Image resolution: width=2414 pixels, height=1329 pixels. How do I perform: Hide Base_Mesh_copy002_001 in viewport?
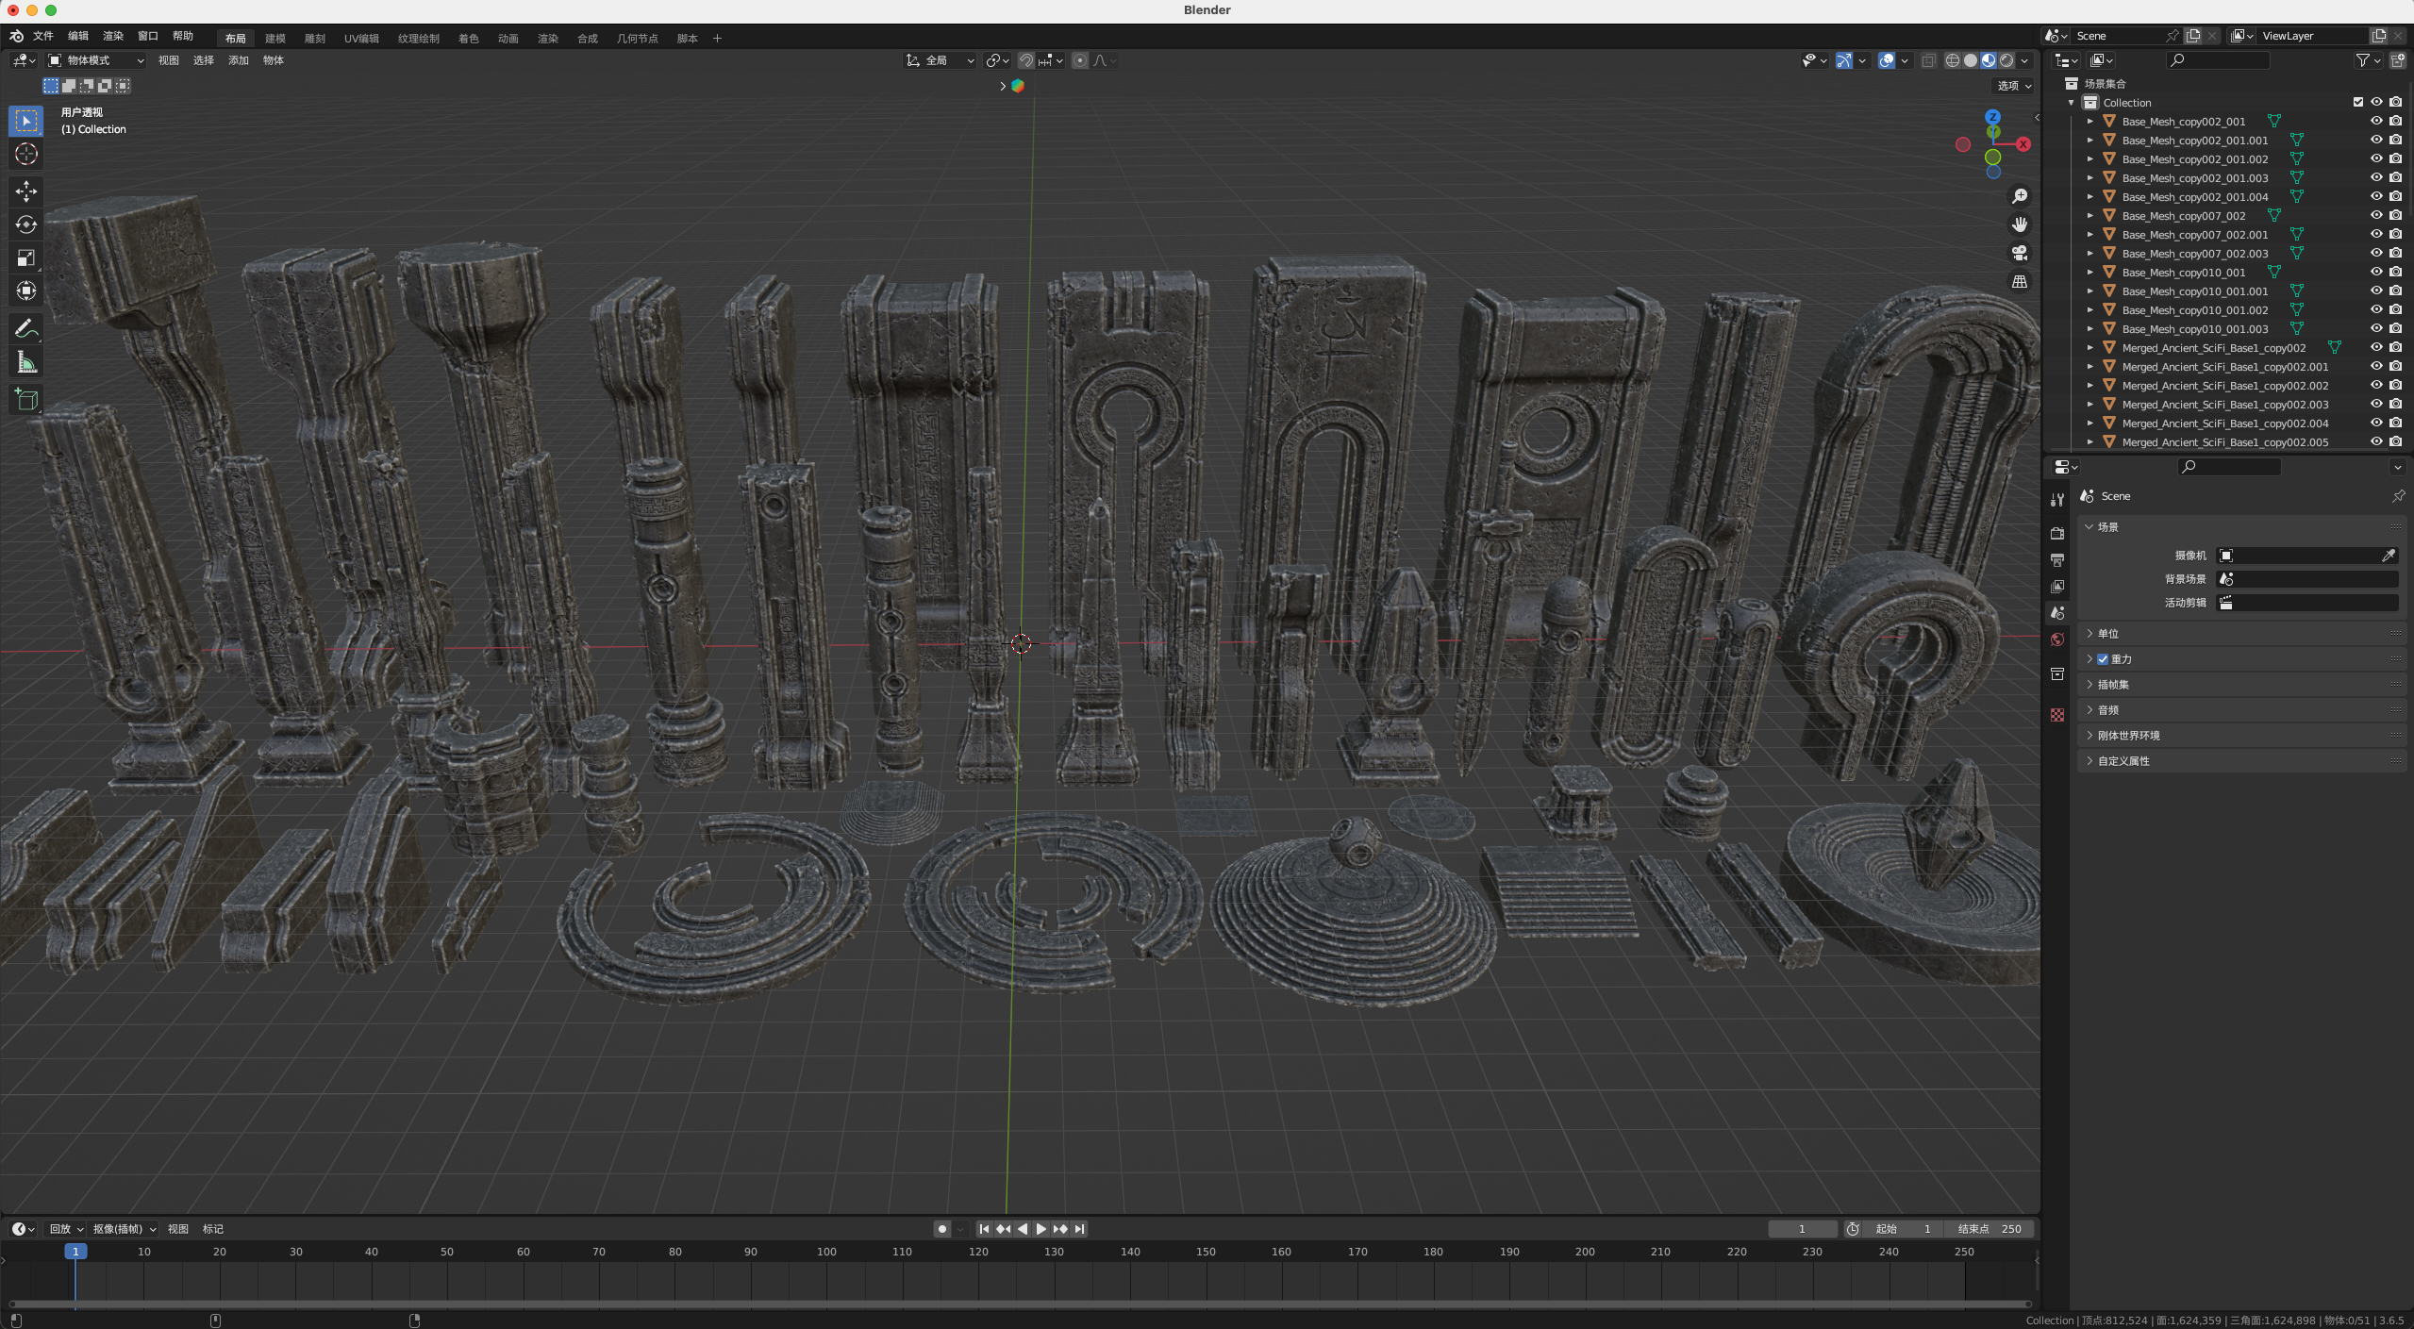coord(2376,121)
